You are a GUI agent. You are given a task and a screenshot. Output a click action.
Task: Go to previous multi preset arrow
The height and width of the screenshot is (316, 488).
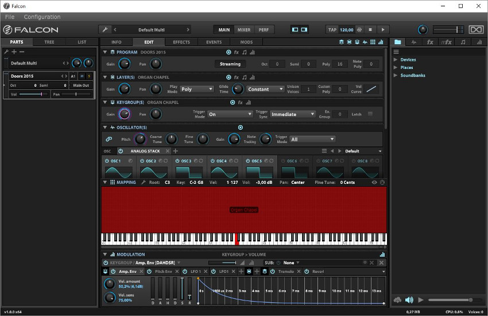coord(115,29)
